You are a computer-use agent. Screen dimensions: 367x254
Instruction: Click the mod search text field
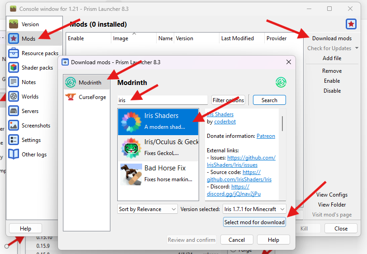(162, 100)
